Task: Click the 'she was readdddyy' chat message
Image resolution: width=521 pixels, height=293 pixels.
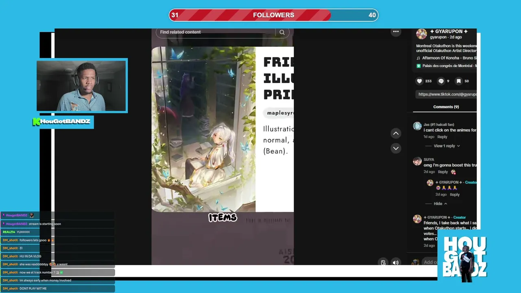Action: click(x=57, y=264)
